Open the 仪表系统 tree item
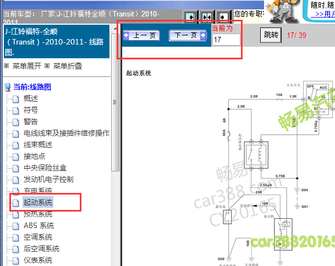 [38, 261]
